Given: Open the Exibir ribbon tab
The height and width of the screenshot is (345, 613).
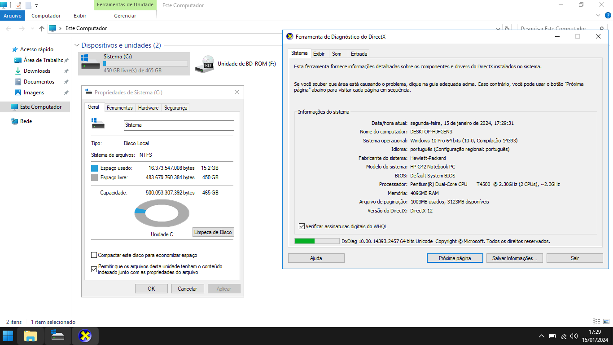Looking at the screenshot, I should pos(80,16).
